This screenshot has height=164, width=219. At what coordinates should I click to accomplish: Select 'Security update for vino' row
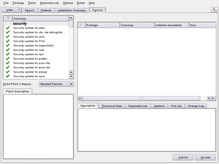(x=36, y=37)
